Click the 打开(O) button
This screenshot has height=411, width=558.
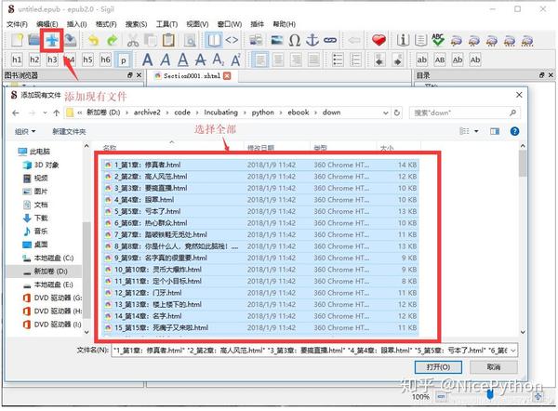[438, 367]
